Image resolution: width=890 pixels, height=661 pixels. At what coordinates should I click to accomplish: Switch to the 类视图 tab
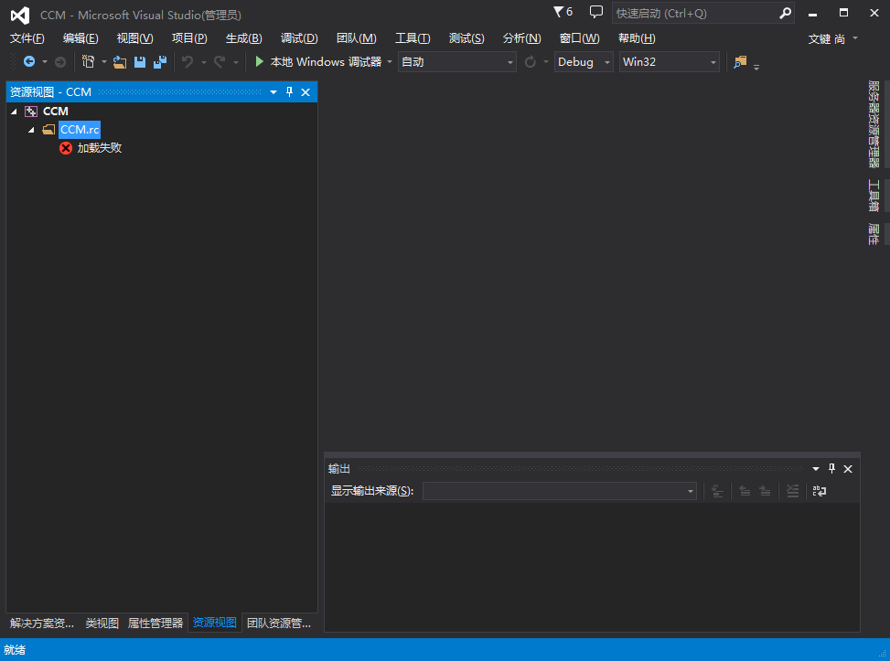102,623
